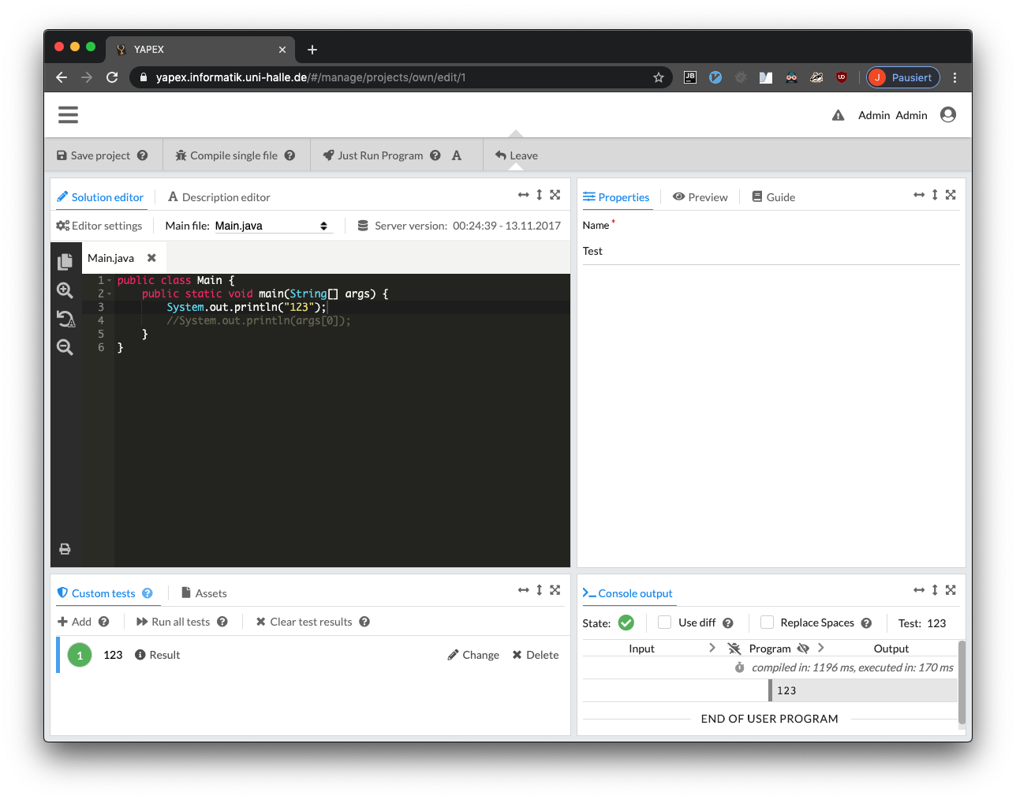Click the warning triangle icon
Viewport: 1016px width, 800px height.
838,116
